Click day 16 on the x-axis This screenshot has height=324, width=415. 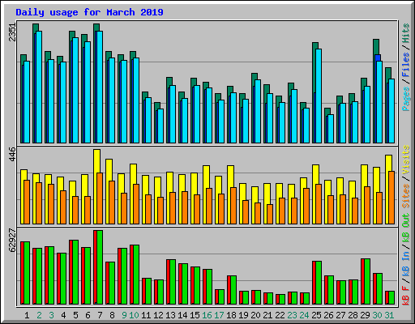207,315
